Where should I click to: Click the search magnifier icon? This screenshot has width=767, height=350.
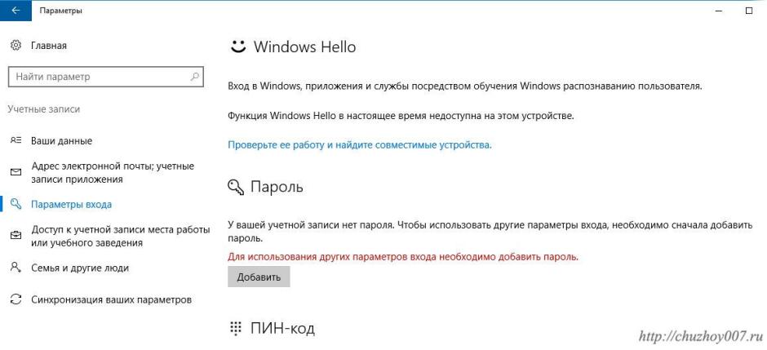tap(193, 77)
